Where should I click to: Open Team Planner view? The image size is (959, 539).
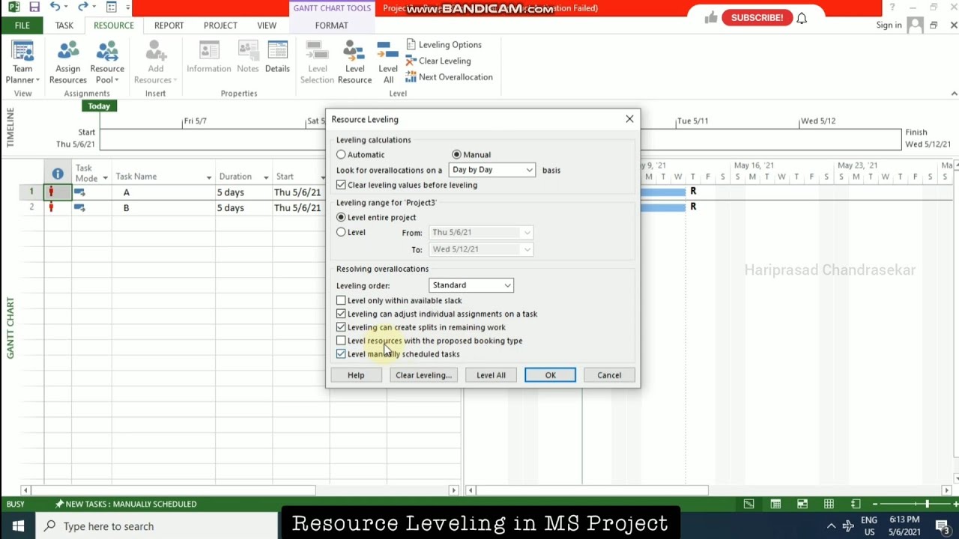(22, 63)
